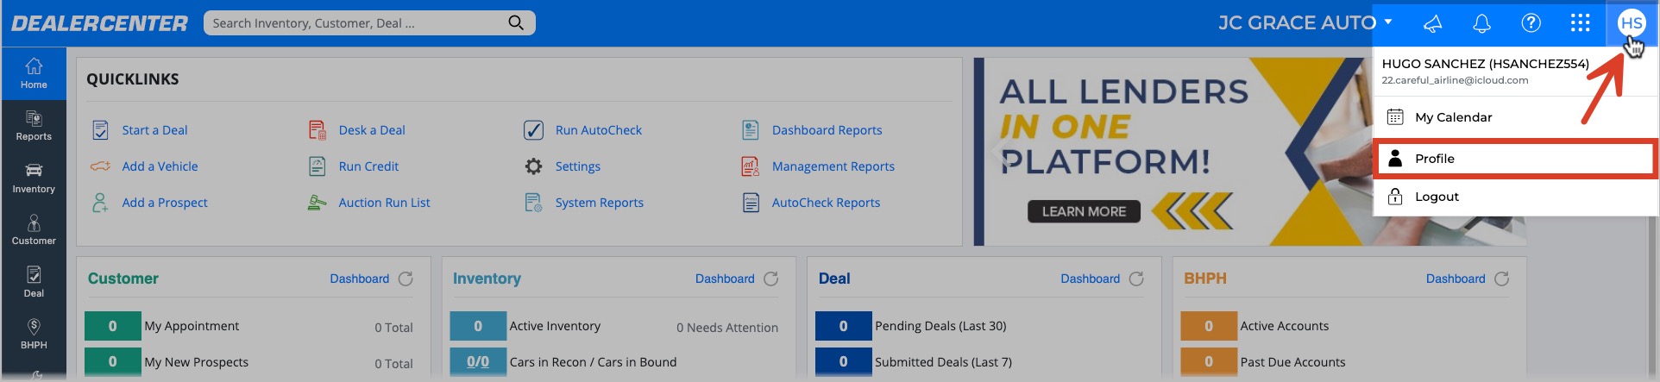Open the Add a Prospect link

[165, 203]
